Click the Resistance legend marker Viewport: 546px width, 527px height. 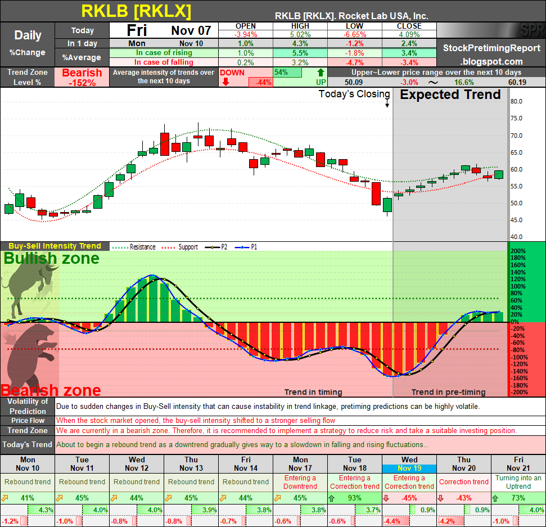click(x=120, y=247)
